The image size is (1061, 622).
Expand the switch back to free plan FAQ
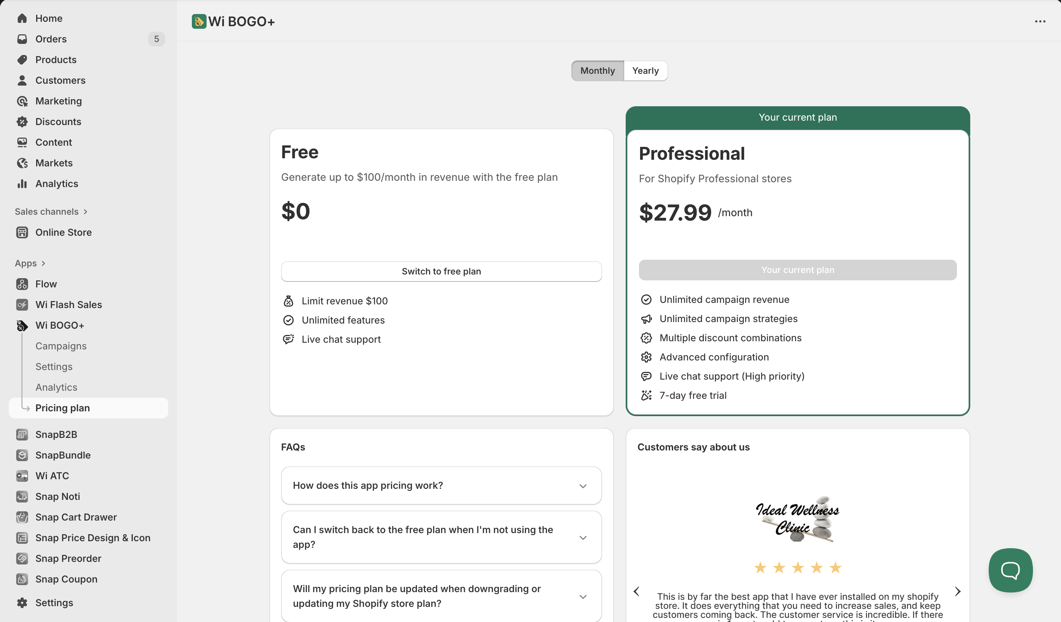583,538
